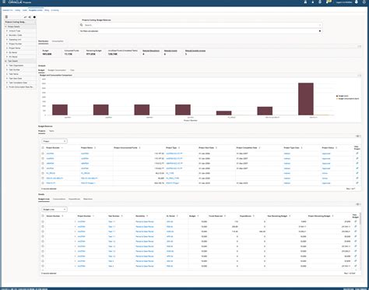Switch to the Budget Consumption analysis tab
Image resolution: width=369 pixels, height=290 pixels.
point(57,70)
